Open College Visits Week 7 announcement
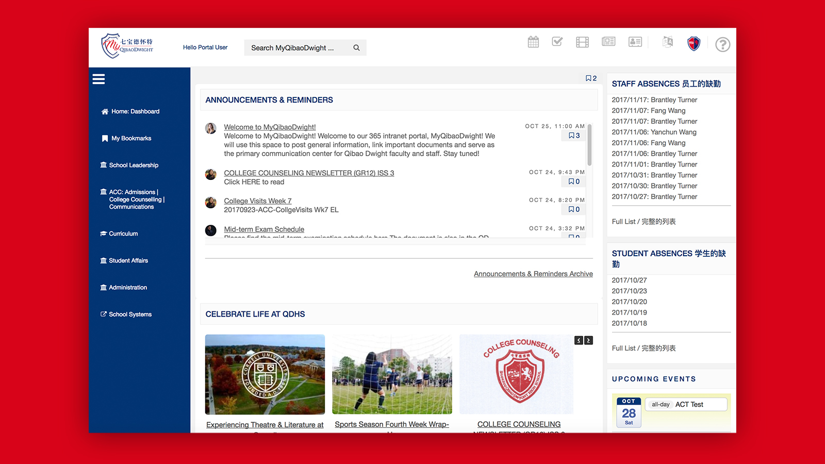 click(x=258, y=201)
